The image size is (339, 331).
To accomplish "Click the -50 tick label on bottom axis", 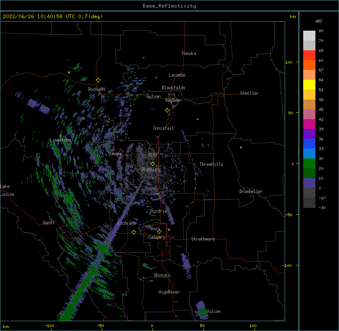I will (100, 325).
